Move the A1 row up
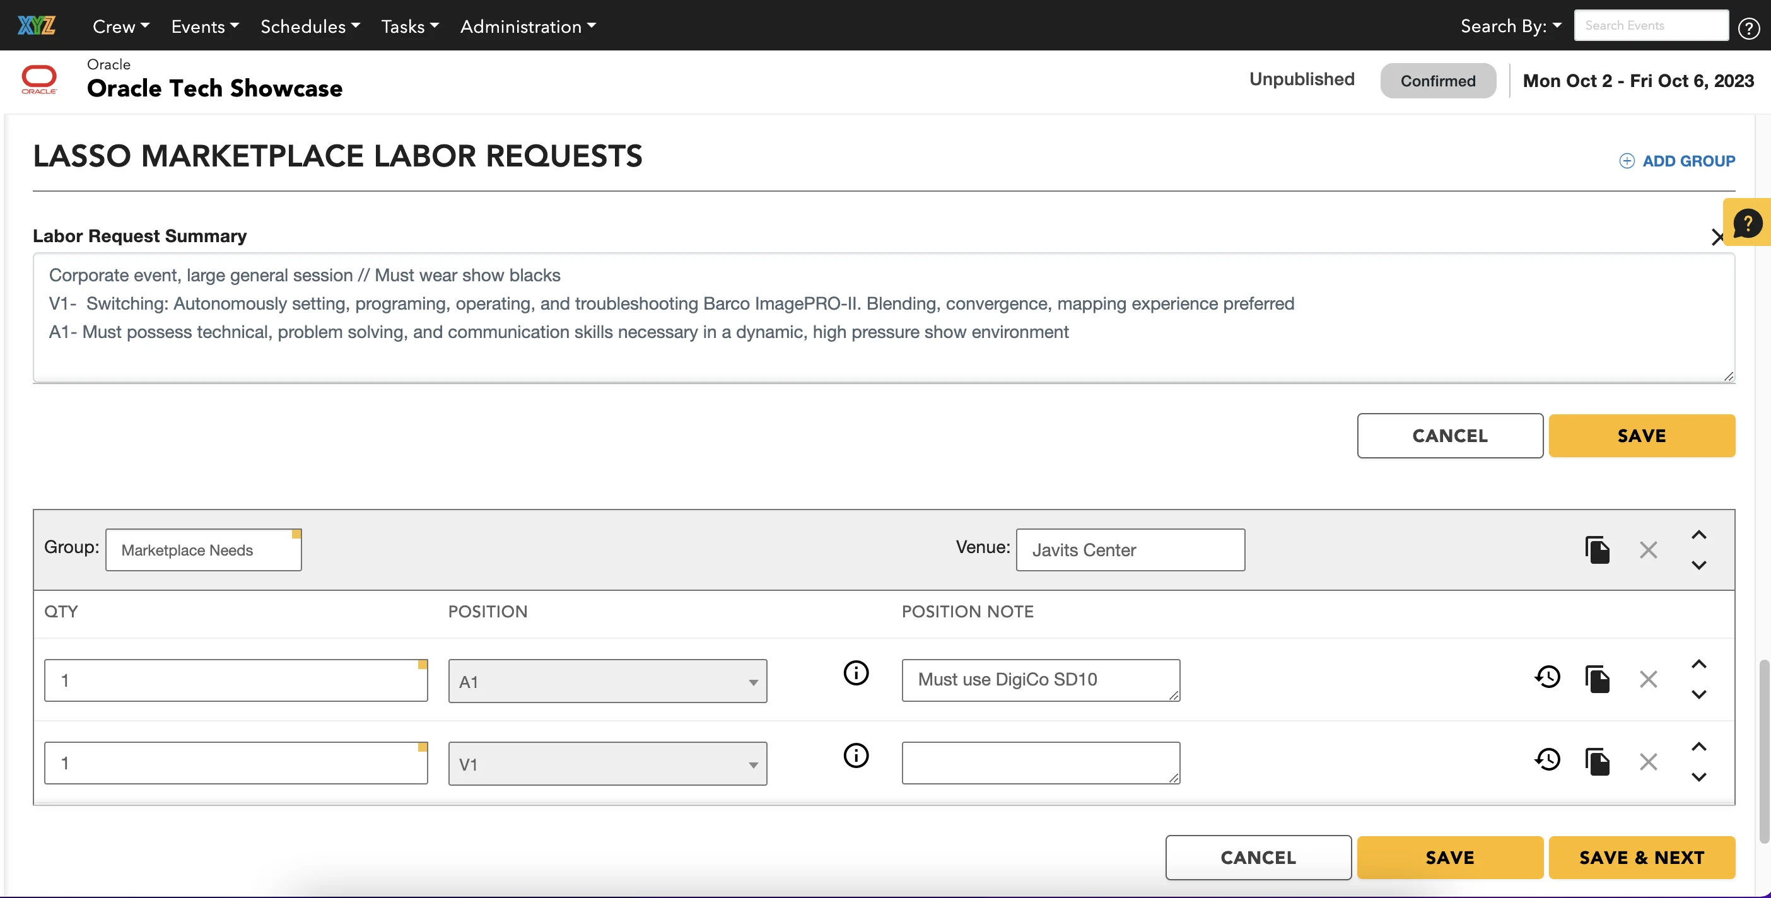 click(x=1699, y=664)
